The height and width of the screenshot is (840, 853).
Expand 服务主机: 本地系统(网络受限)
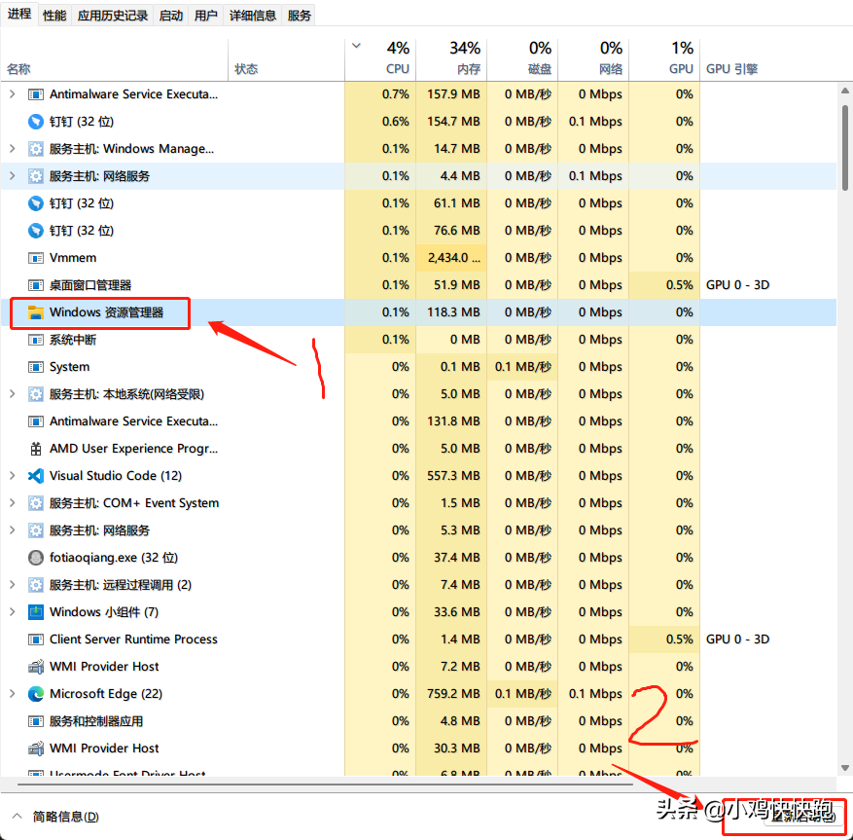pyautogui.click(x=12, y=394)
